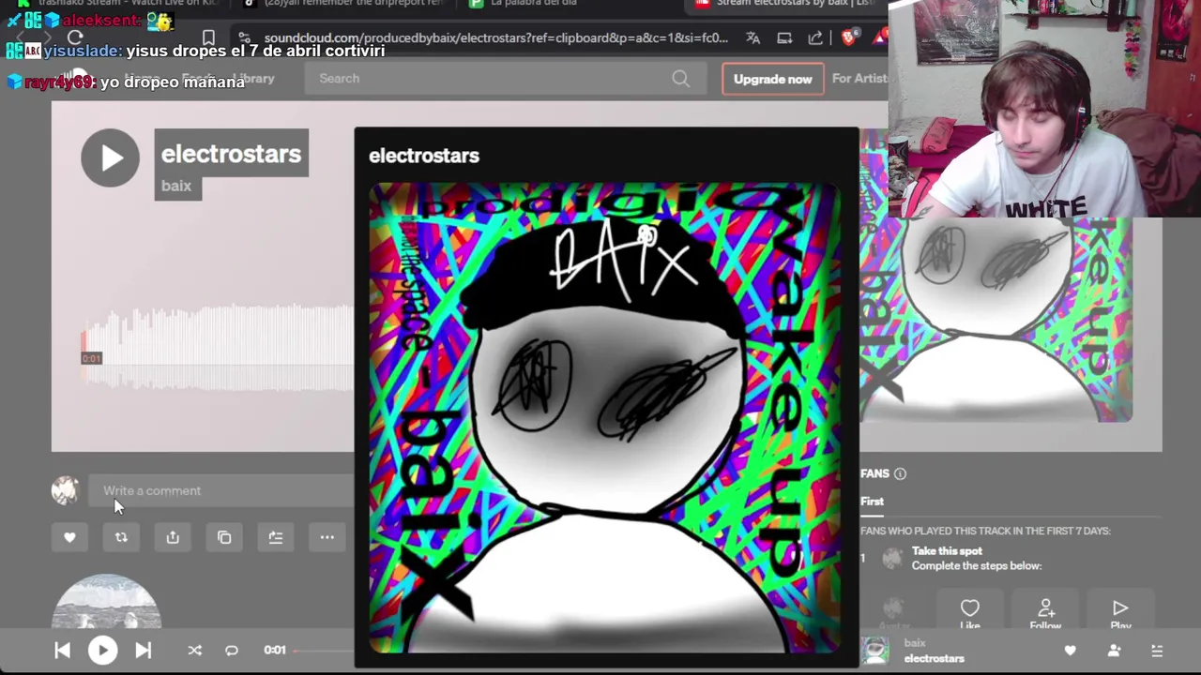
Task: Click the Upgrade now button
Action: [x=773, y=79]
